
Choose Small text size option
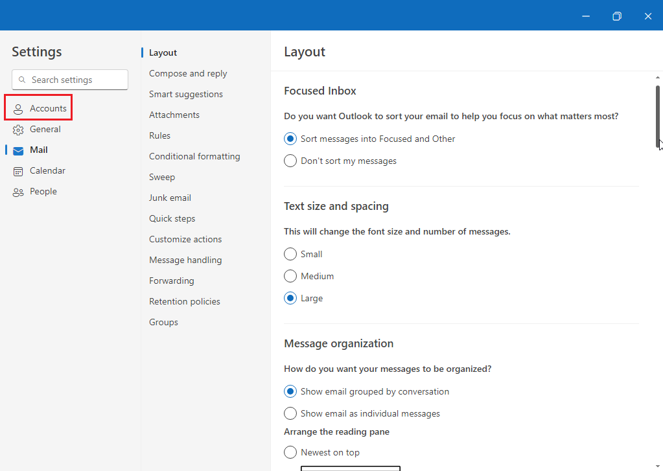click(290, 254)
